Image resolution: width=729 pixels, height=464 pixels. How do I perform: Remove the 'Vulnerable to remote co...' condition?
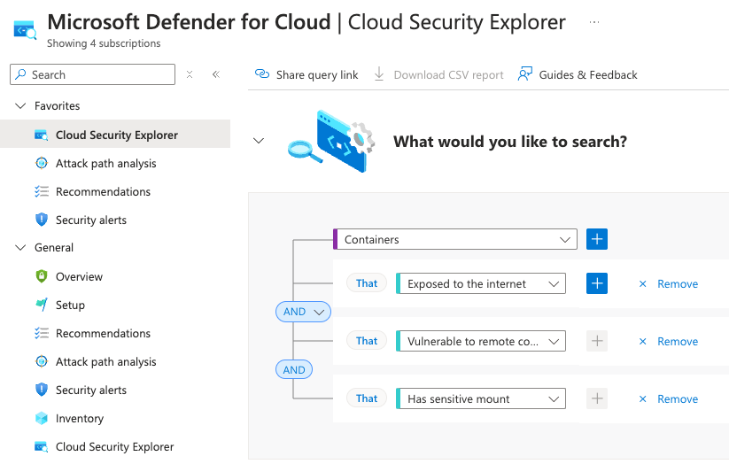coord(669,341)
